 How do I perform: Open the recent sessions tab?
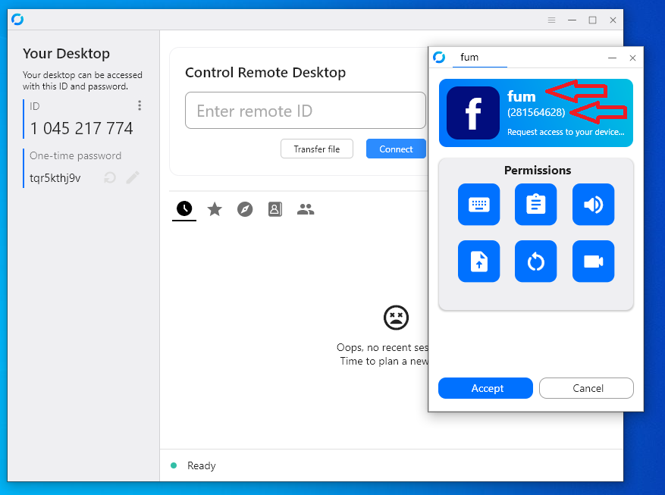point(184,208)
